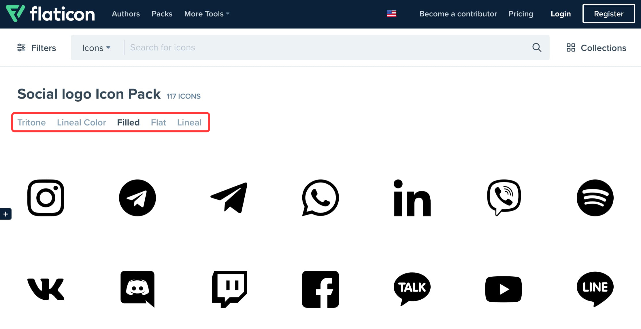Screen dimensions: 641x329
Task: Click the search magnifier icon
Action: pos(537,47)
